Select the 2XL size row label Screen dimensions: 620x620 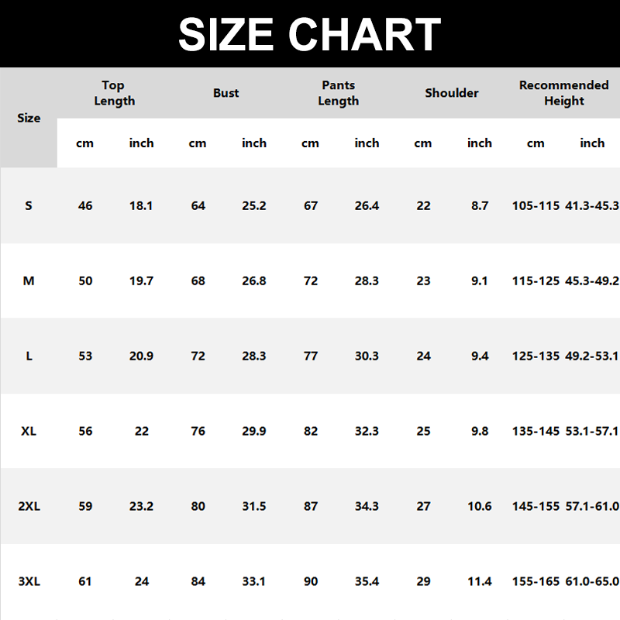tap(29, 506)
